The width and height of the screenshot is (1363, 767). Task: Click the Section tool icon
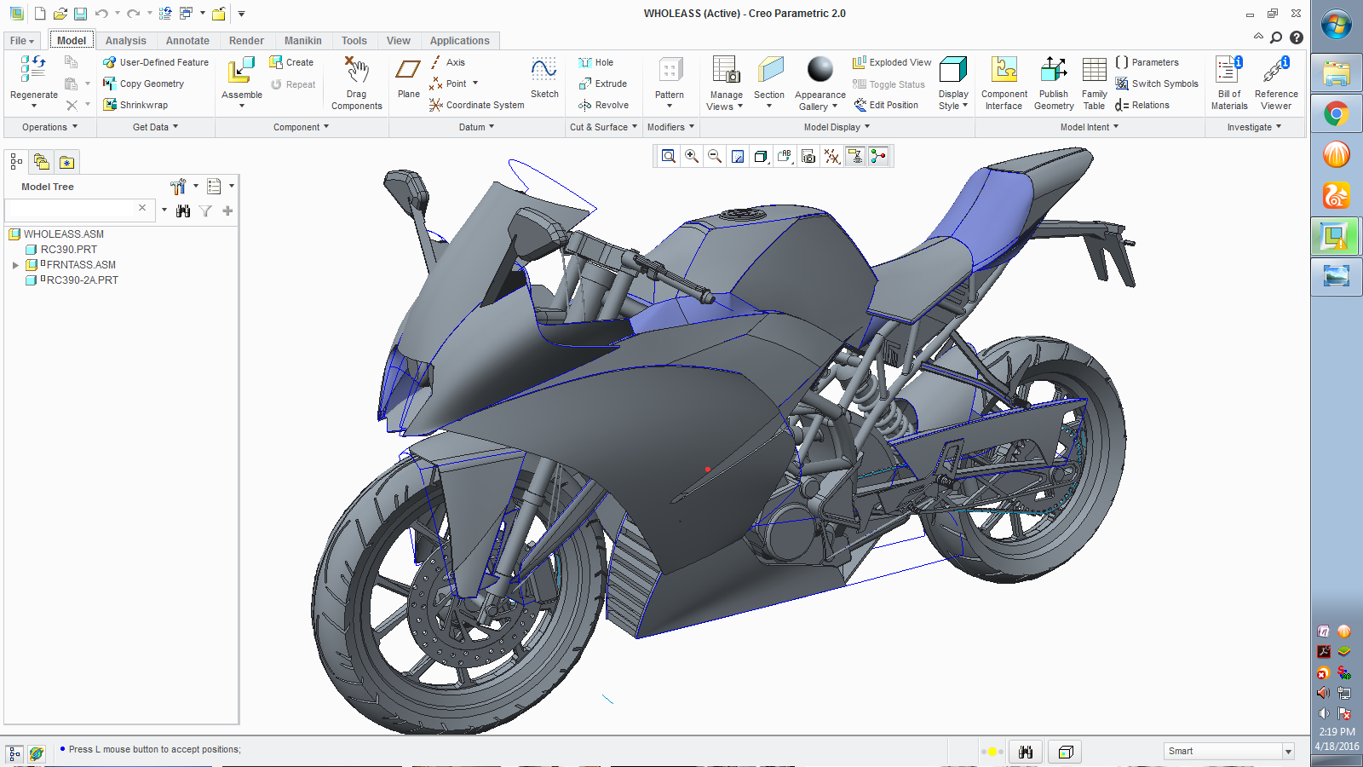769,71
